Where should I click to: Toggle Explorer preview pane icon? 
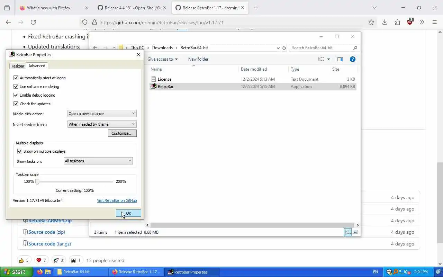click(x=340, y=59)
